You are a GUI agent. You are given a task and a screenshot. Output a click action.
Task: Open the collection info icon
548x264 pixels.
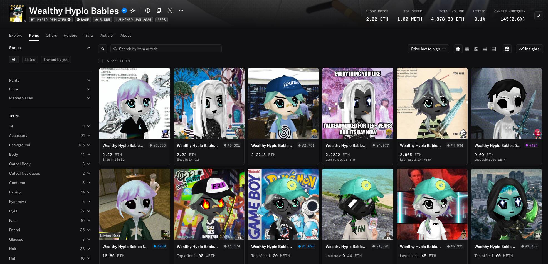(148, 11)
